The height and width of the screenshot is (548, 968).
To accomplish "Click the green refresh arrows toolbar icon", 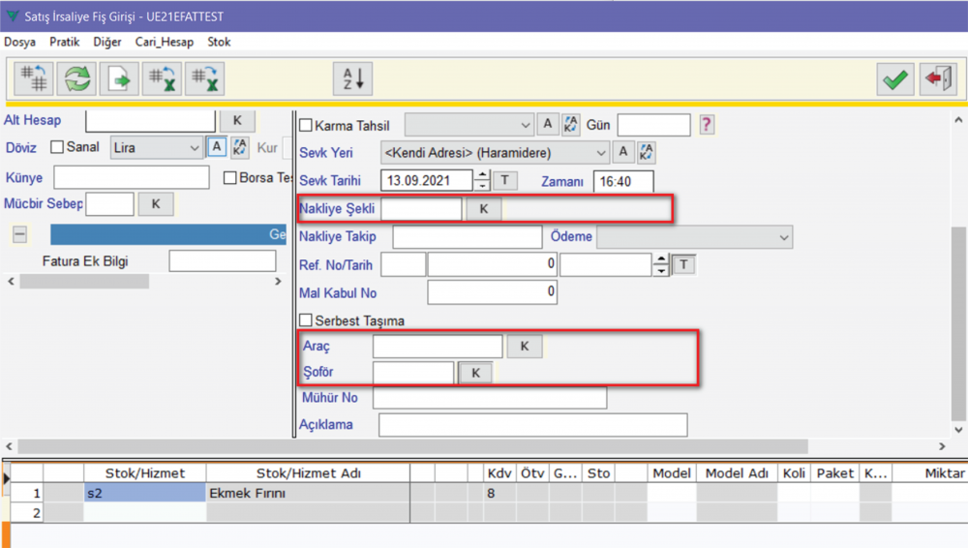I will click(x=76, y=79).
